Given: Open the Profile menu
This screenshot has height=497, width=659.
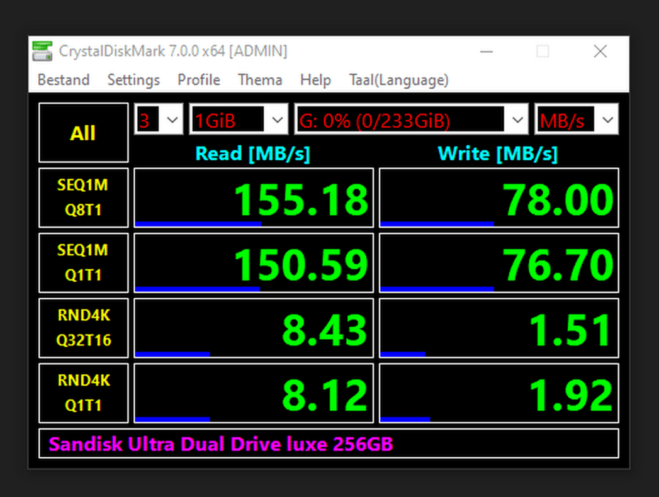Looking at the screenshot, I should (199, 80).
